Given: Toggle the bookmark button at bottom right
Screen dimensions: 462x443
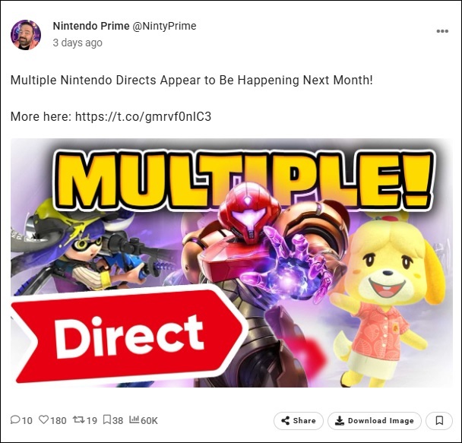Looking at the screenshot, I should click(439, 421).
